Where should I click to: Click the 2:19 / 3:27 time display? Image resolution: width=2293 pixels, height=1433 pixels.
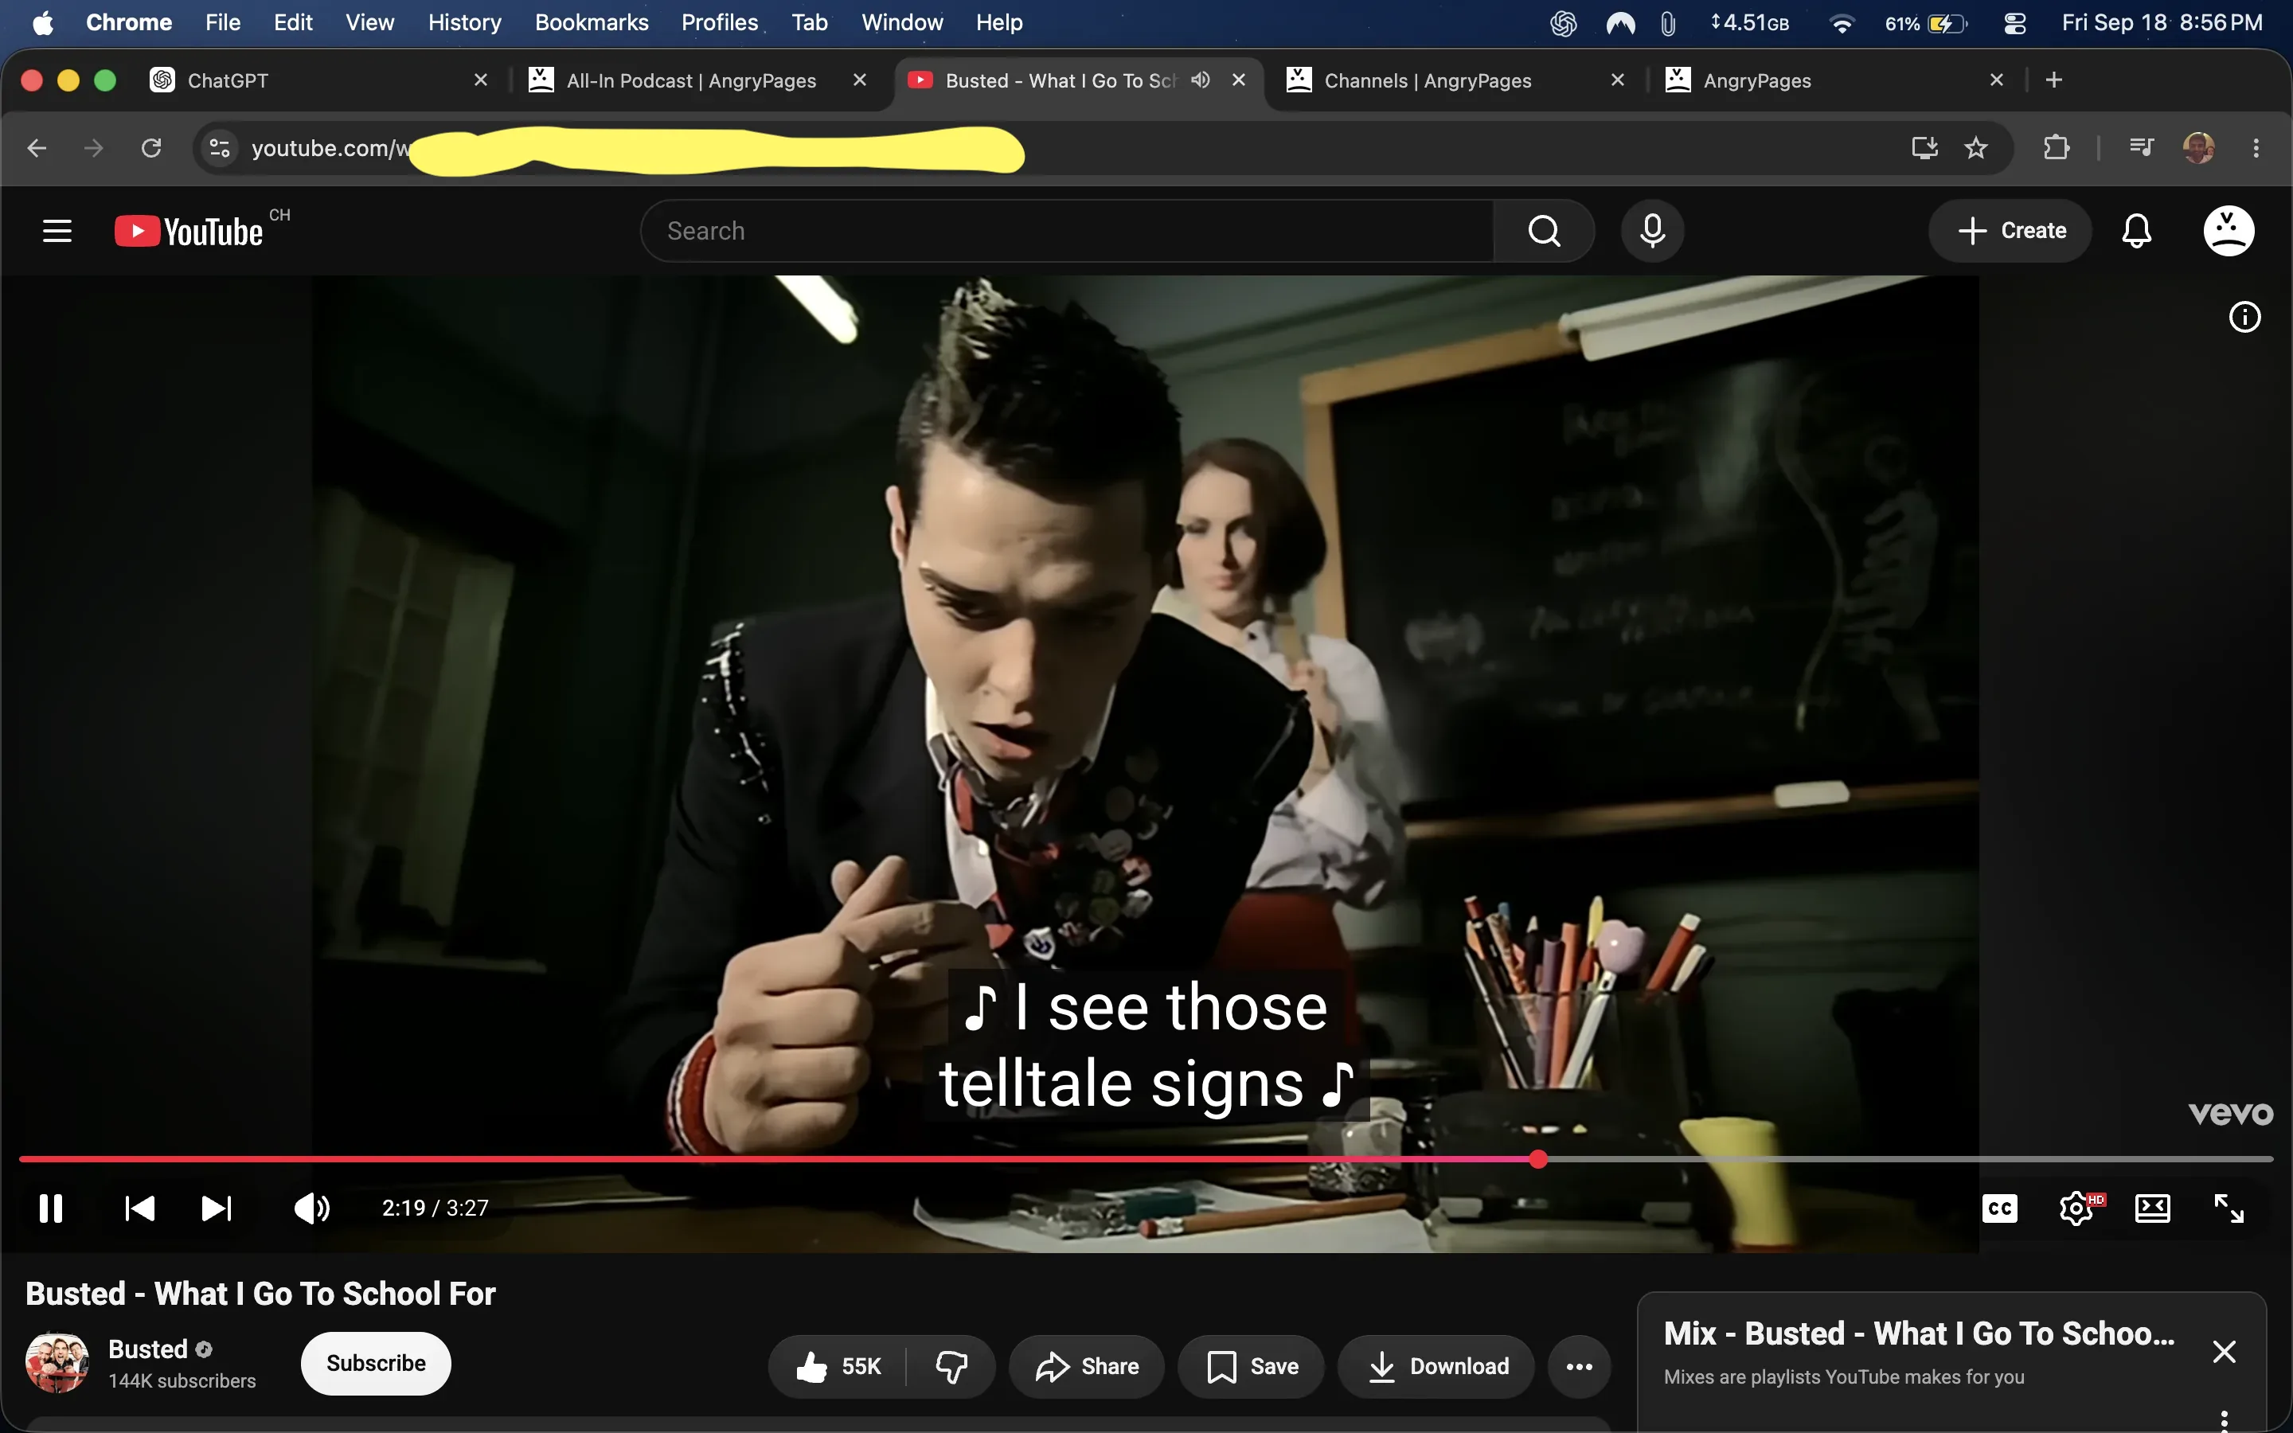435,1208
